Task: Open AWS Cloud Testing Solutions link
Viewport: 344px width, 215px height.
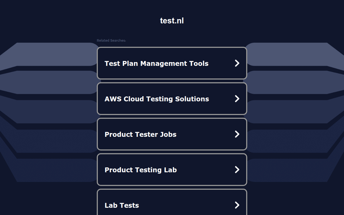Action: click(x=172, y=99)
